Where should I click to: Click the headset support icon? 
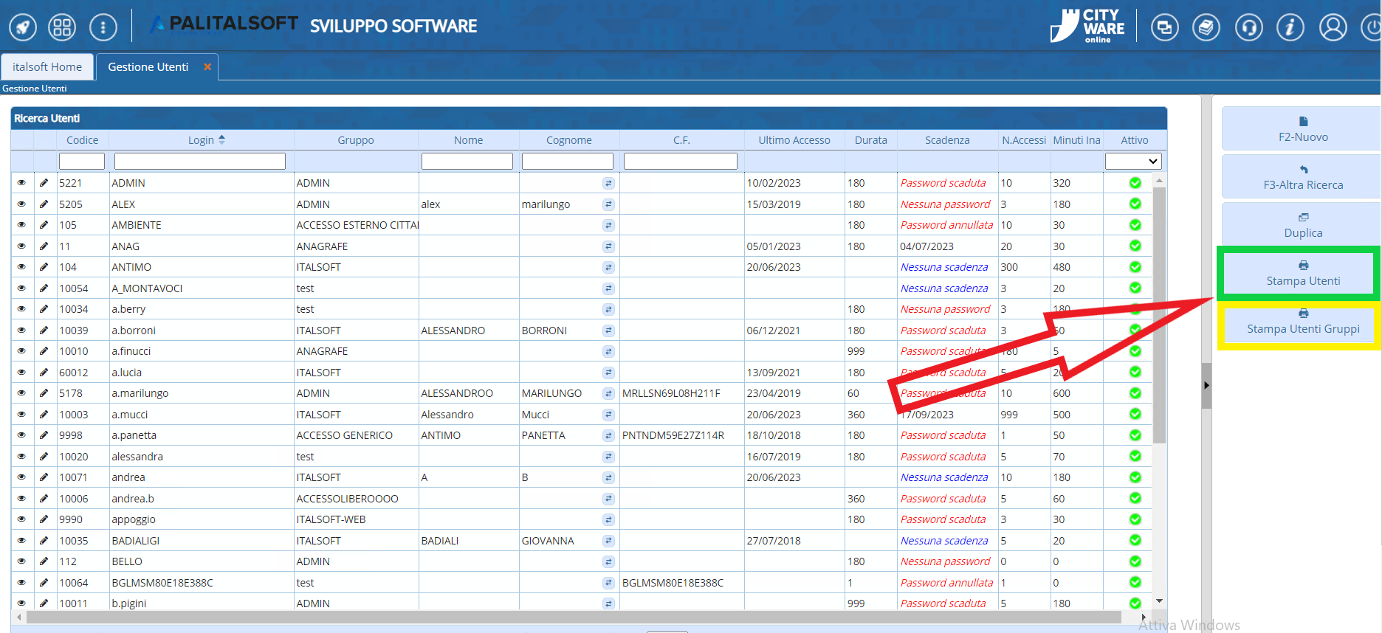[x=1248, y=28]
